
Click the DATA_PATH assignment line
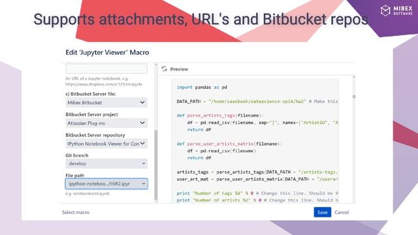tap(257, 102)
